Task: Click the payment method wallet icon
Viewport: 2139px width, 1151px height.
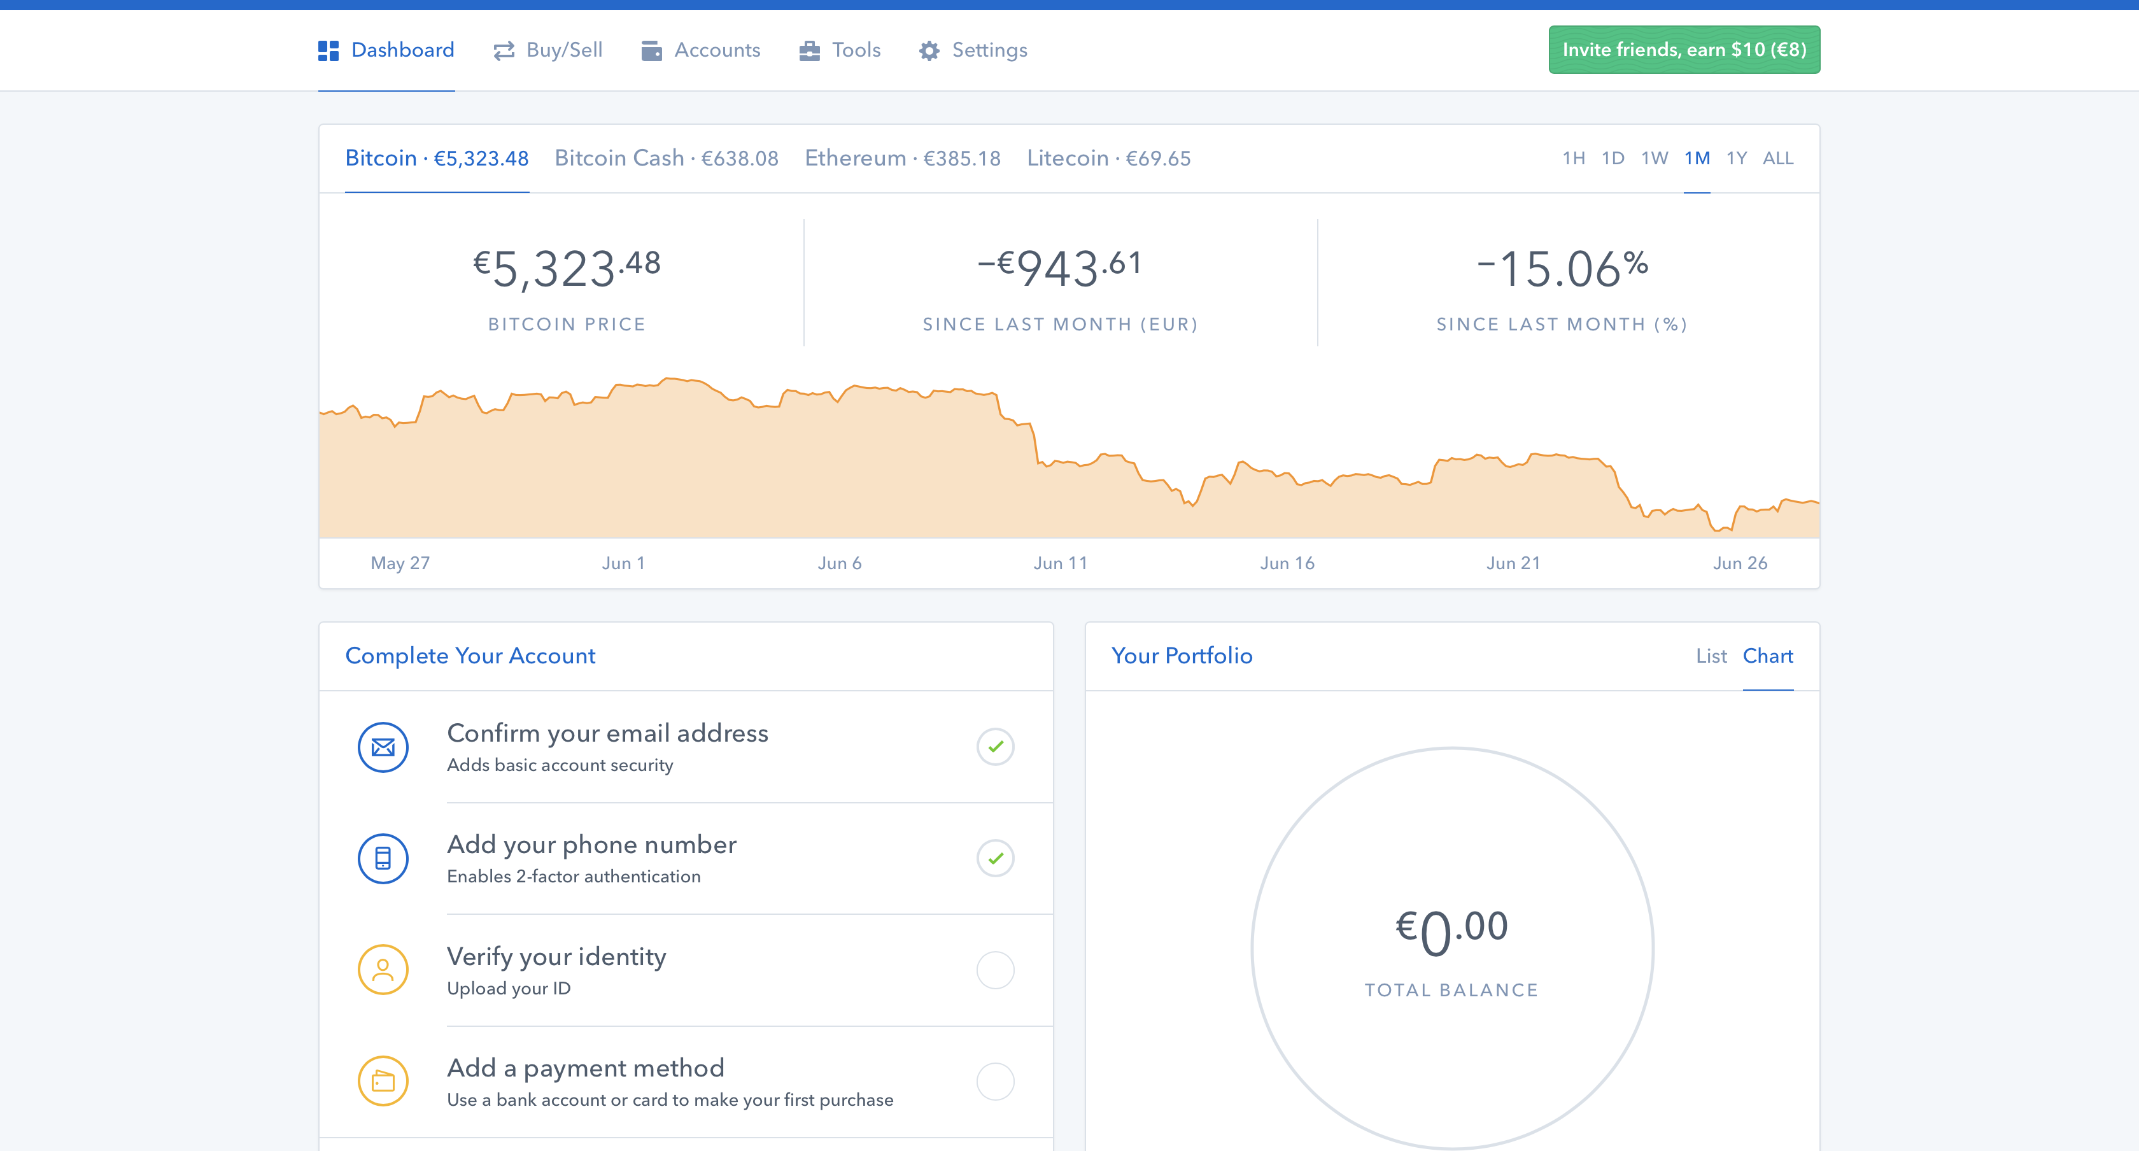Action: [383, 1081]
